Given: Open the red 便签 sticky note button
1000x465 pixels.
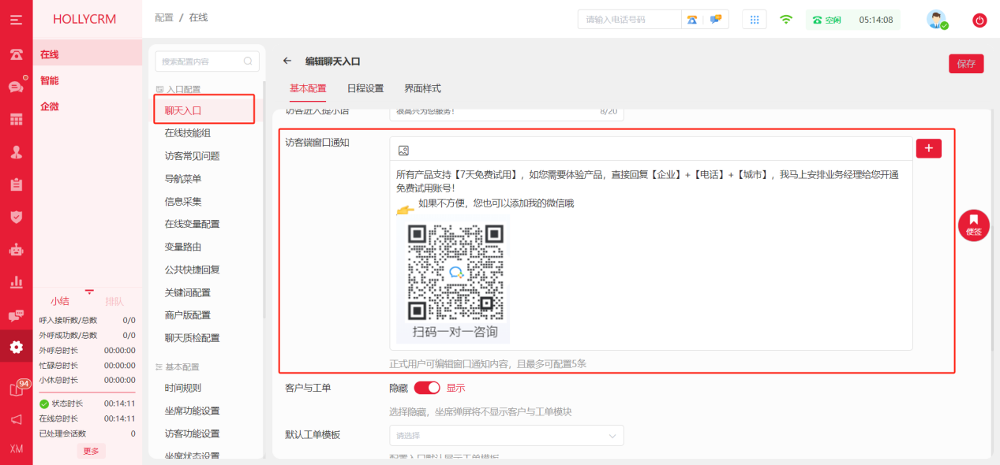Looking at the screenshot, I should (x=974, y=225).
